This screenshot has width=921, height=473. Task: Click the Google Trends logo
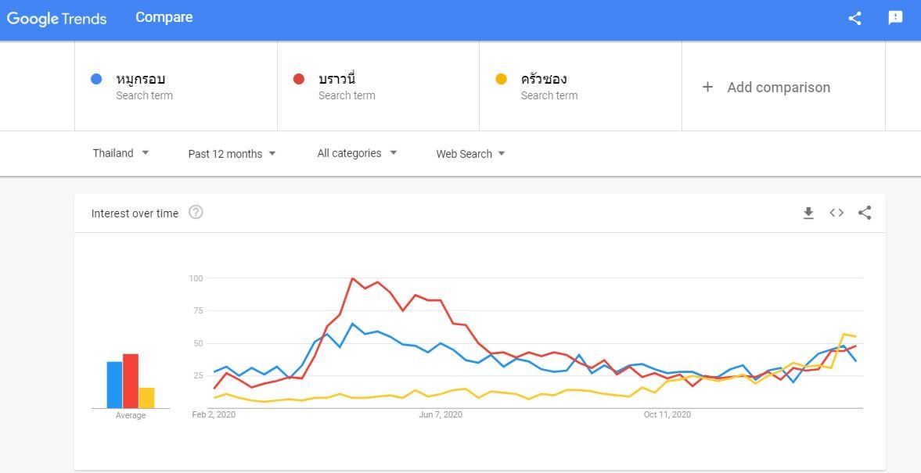(56, 18)
